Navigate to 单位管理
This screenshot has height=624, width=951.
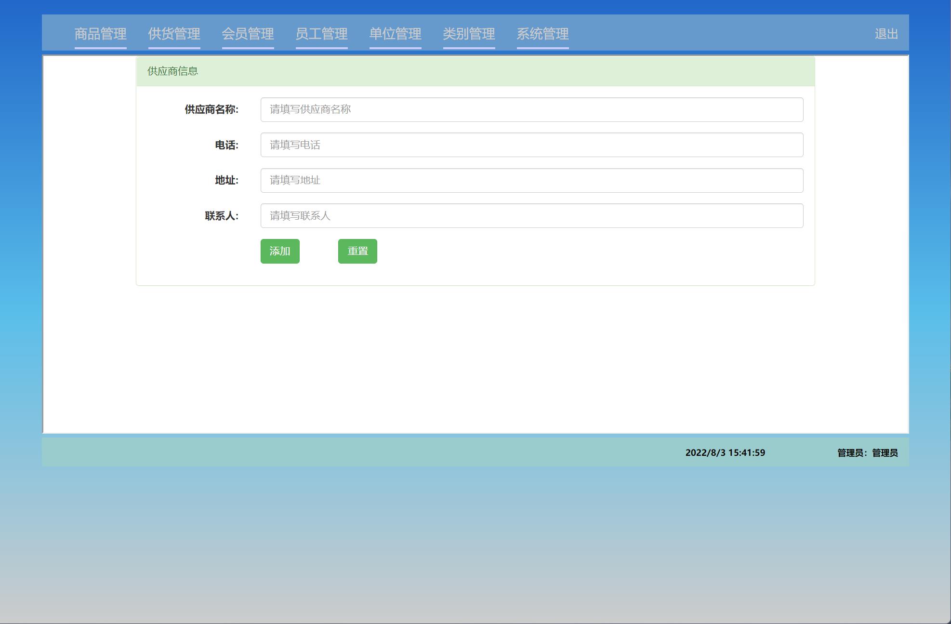(x=395, y=34)
